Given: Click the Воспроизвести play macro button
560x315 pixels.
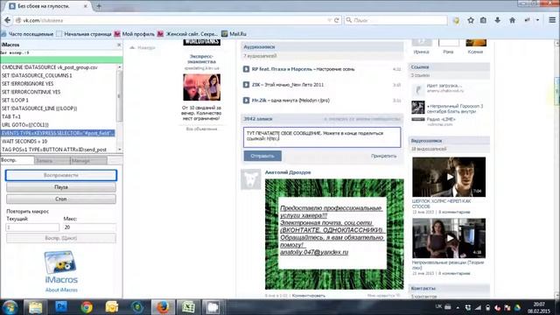Looking at the screenshot, I should 61,175.
